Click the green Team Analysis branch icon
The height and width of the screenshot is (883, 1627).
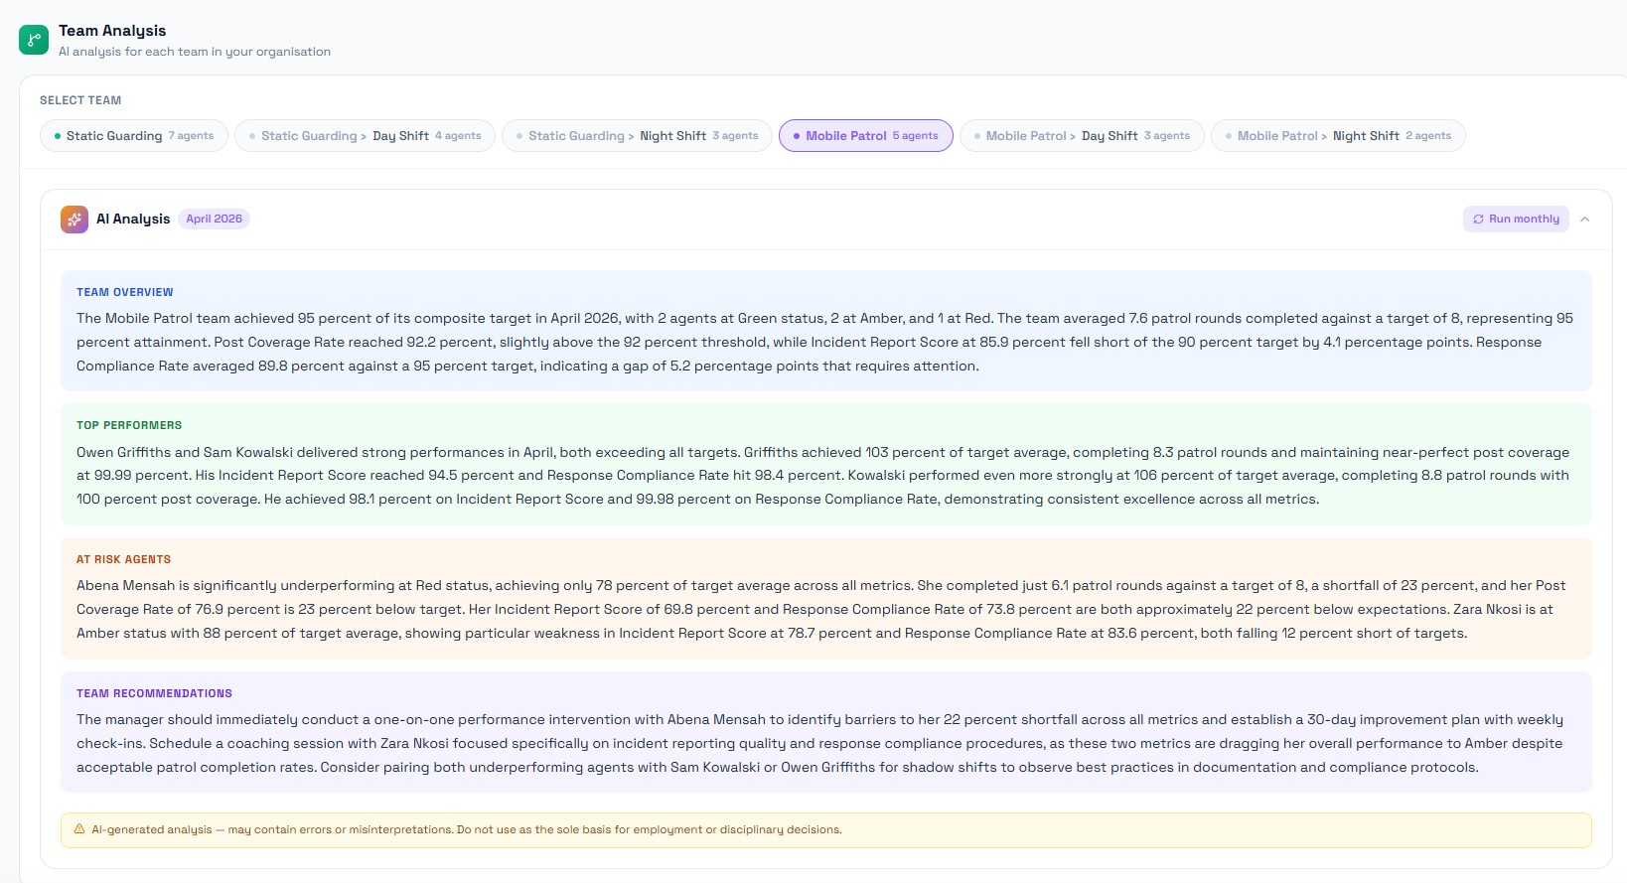point(34,40)
